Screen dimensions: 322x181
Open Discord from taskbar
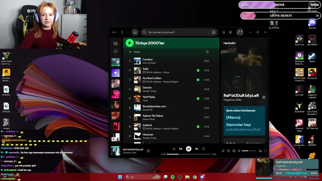(x=202, y=177)
